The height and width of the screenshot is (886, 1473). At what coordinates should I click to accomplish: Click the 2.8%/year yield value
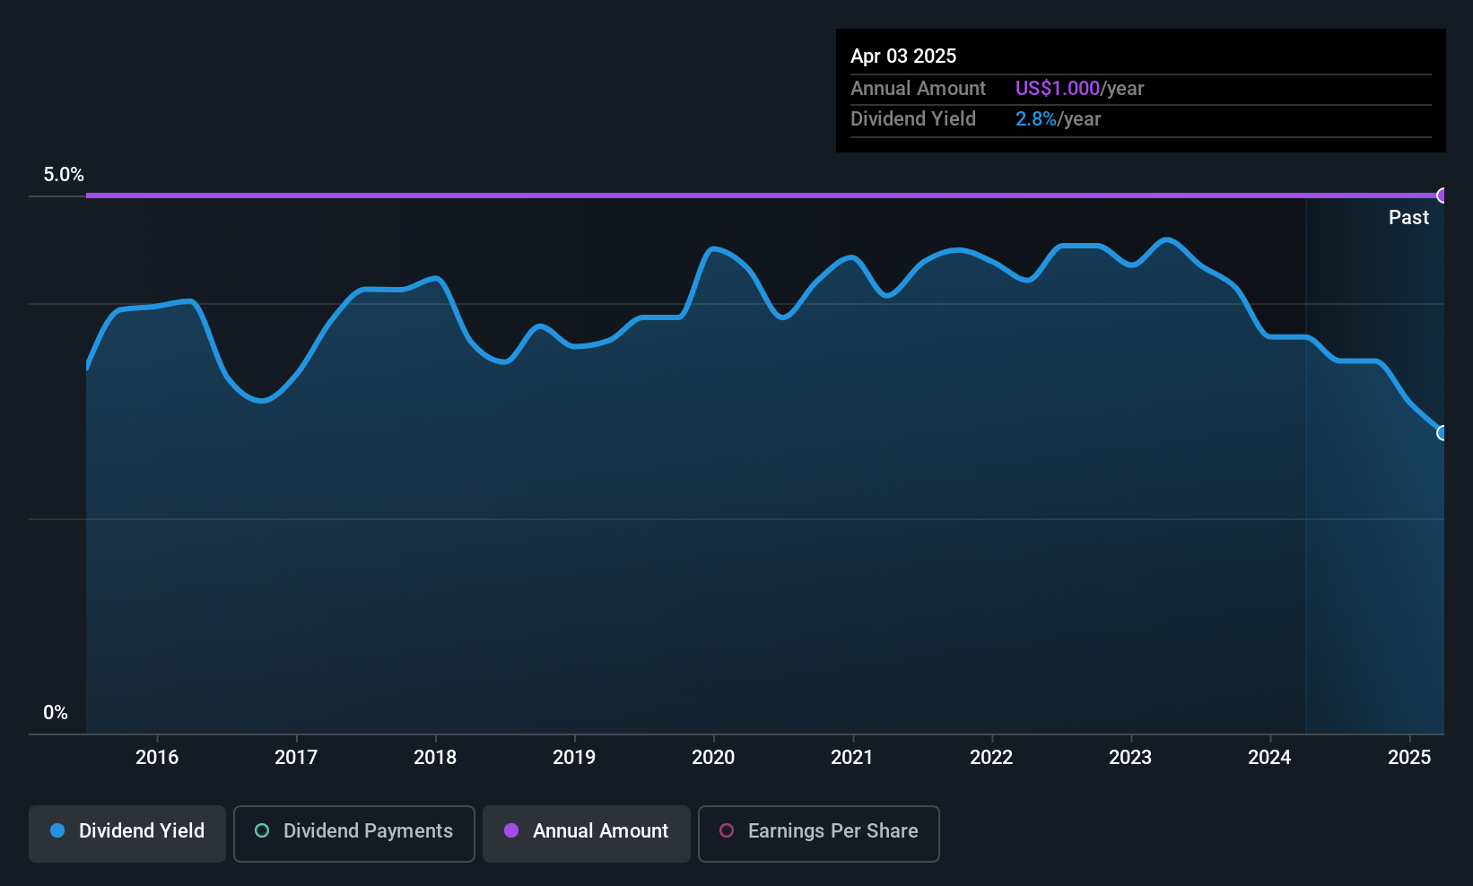coord(1058,118)
